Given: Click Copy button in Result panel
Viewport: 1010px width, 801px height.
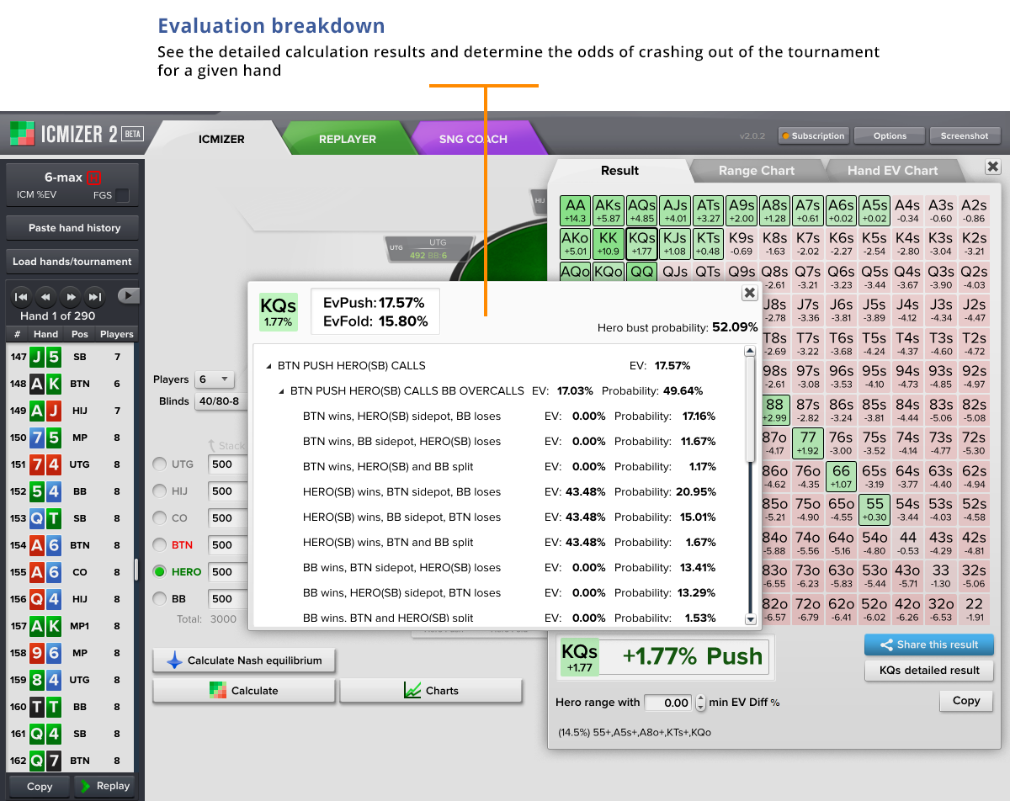Looking at the screenshot, I should [x=965, y=700].
